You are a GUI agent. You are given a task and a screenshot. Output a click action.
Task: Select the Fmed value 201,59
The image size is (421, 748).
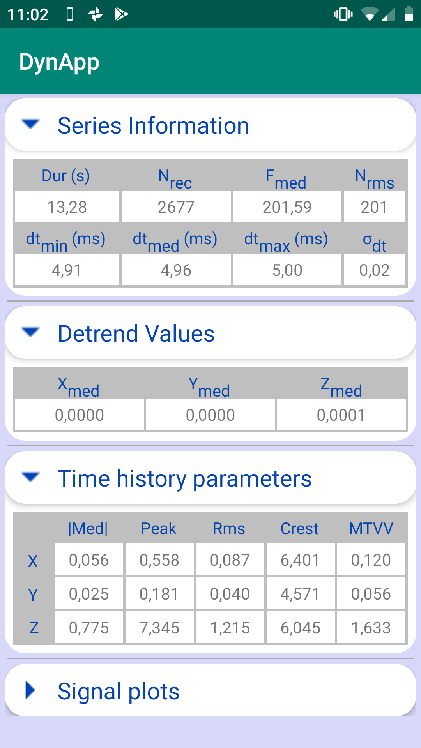[287, 206]
